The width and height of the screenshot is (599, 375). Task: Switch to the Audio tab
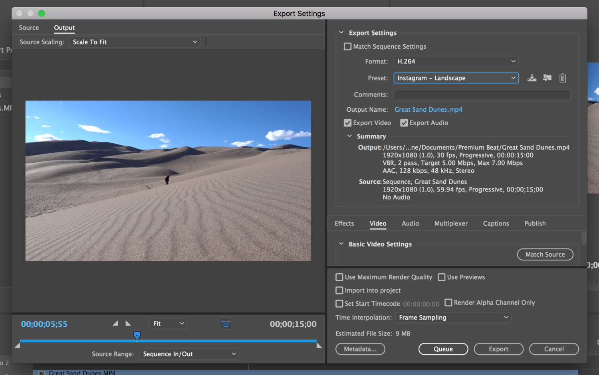(410, 223)
